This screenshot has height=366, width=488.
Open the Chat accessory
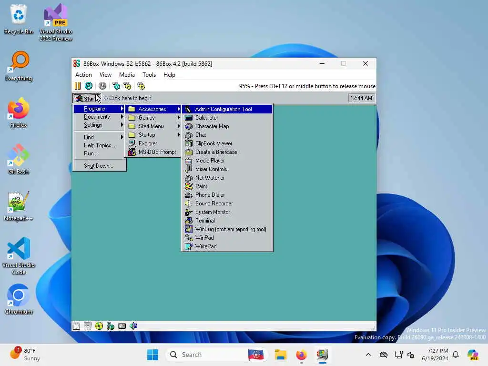pos(227,135)
